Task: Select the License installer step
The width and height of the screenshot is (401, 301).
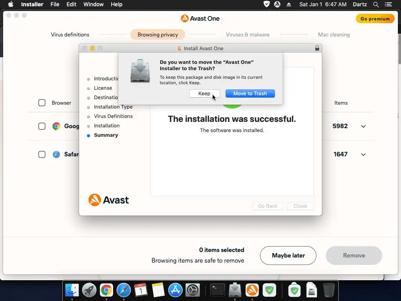Action: coord(103,88)
